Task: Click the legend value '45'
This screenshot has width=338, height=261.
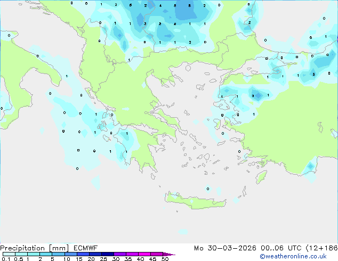Action: pos(152,259)
